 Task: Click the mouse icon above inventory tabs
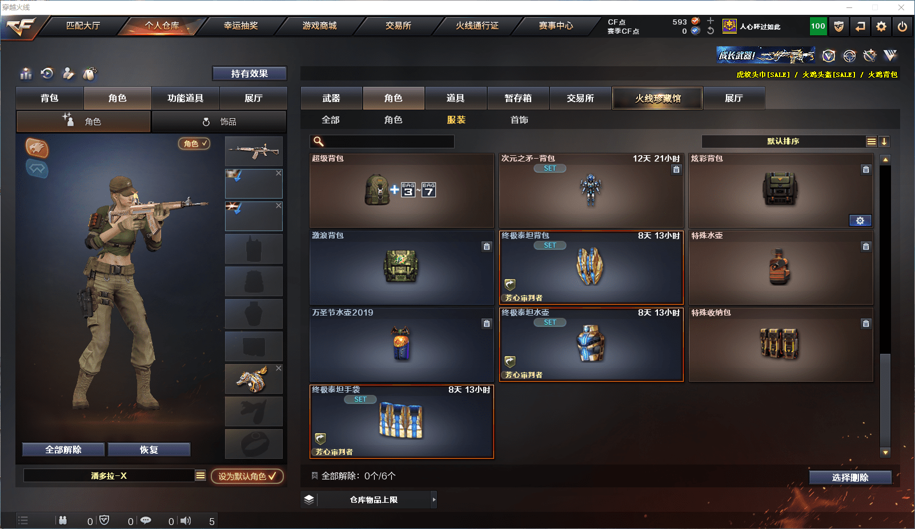[90, 74]
